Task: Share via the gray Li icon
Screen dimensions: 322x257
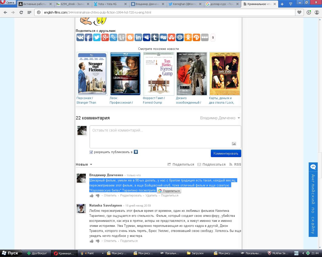Action: coord(122,37)
